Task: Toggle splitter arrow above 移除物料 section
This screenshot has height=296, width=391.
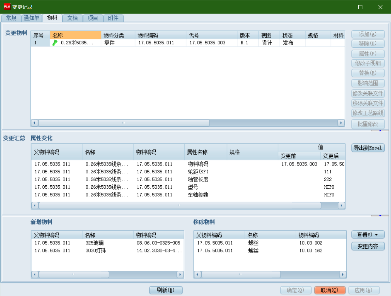Action: click(x=380, y=215)
